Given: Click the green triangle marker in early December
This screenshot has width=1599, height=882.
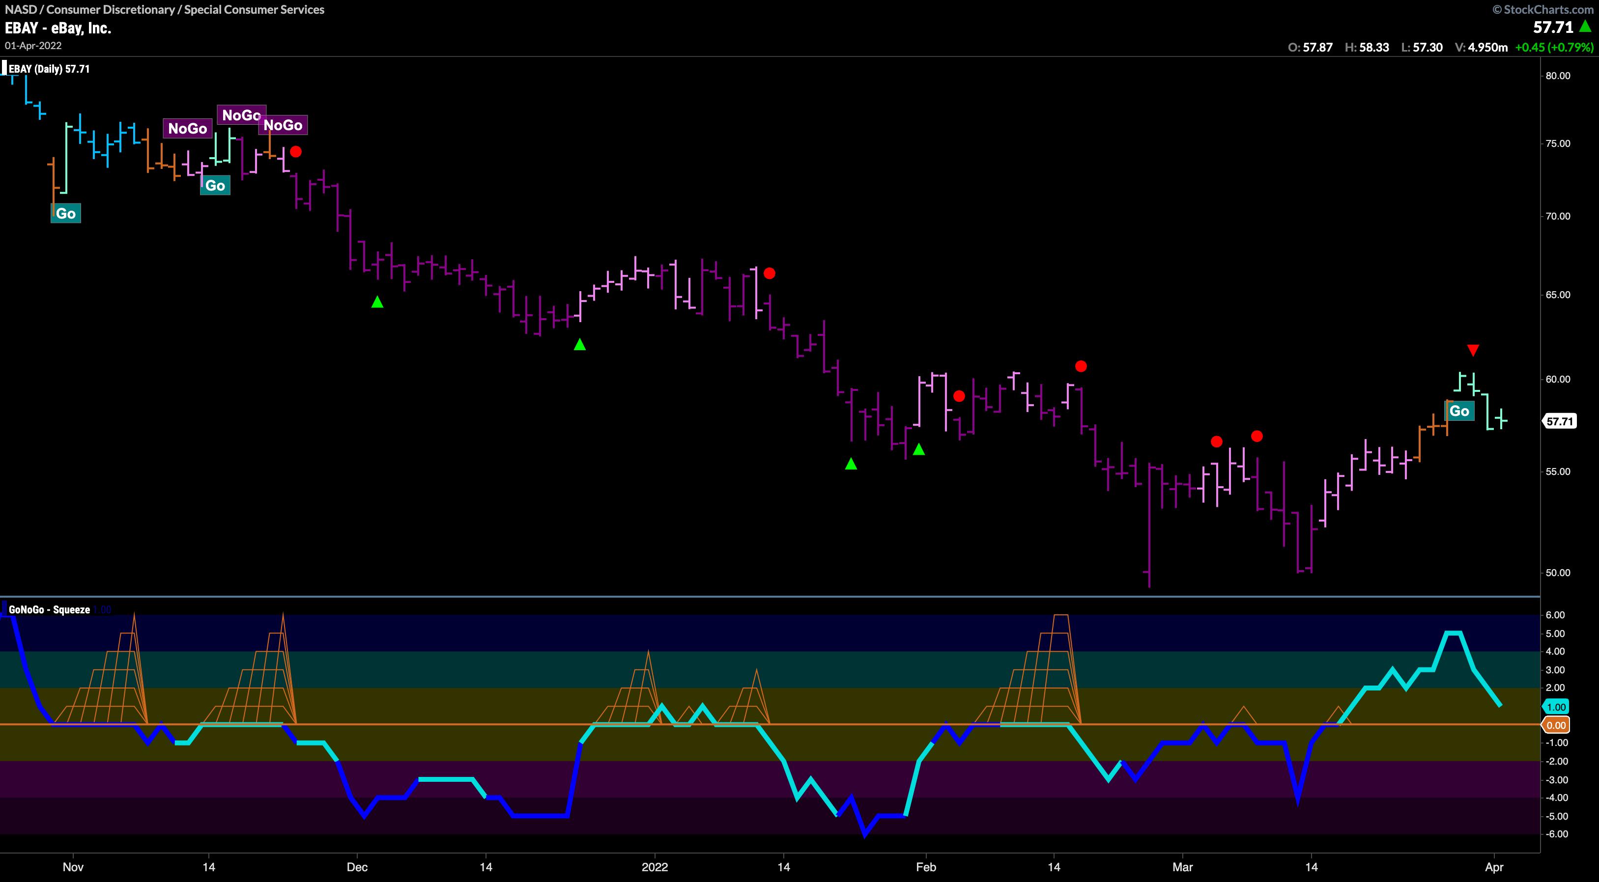Looking at the screenshot, I should (377, 302).
